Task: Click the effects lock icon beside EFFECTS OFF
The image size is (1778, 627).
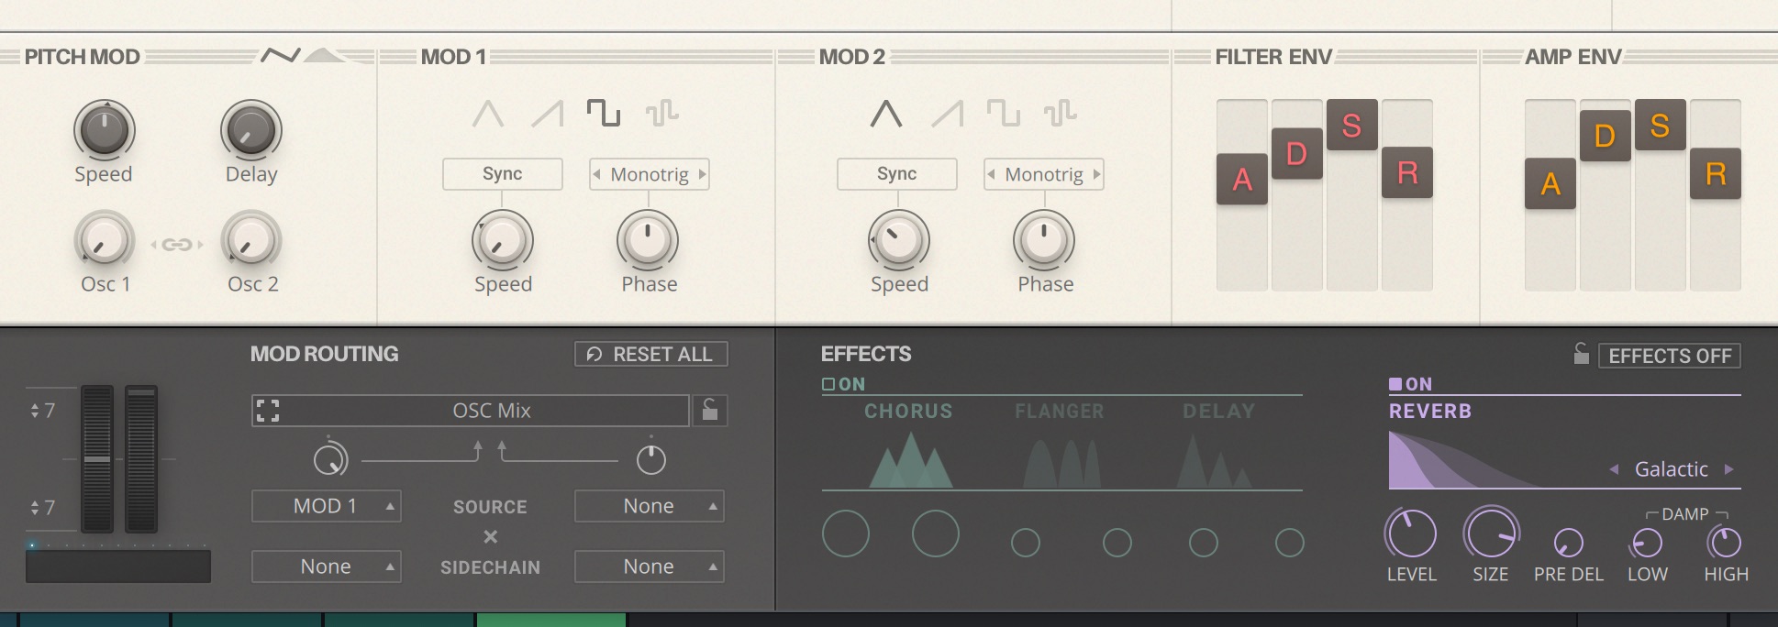Action: point(1581,355)
